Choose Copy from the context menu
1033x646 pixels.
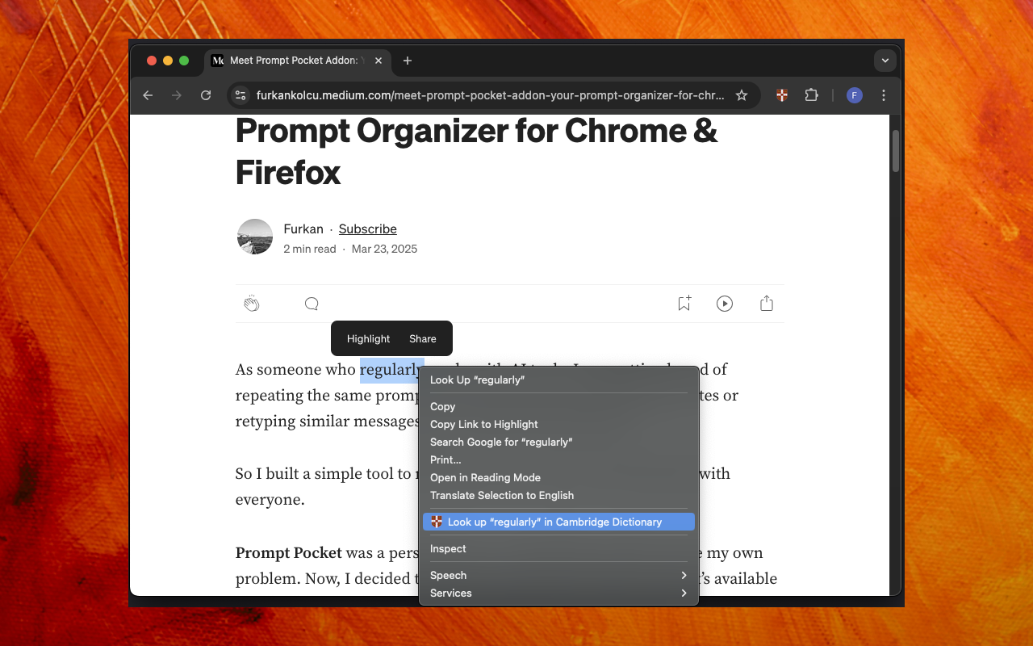pos(558,406)
